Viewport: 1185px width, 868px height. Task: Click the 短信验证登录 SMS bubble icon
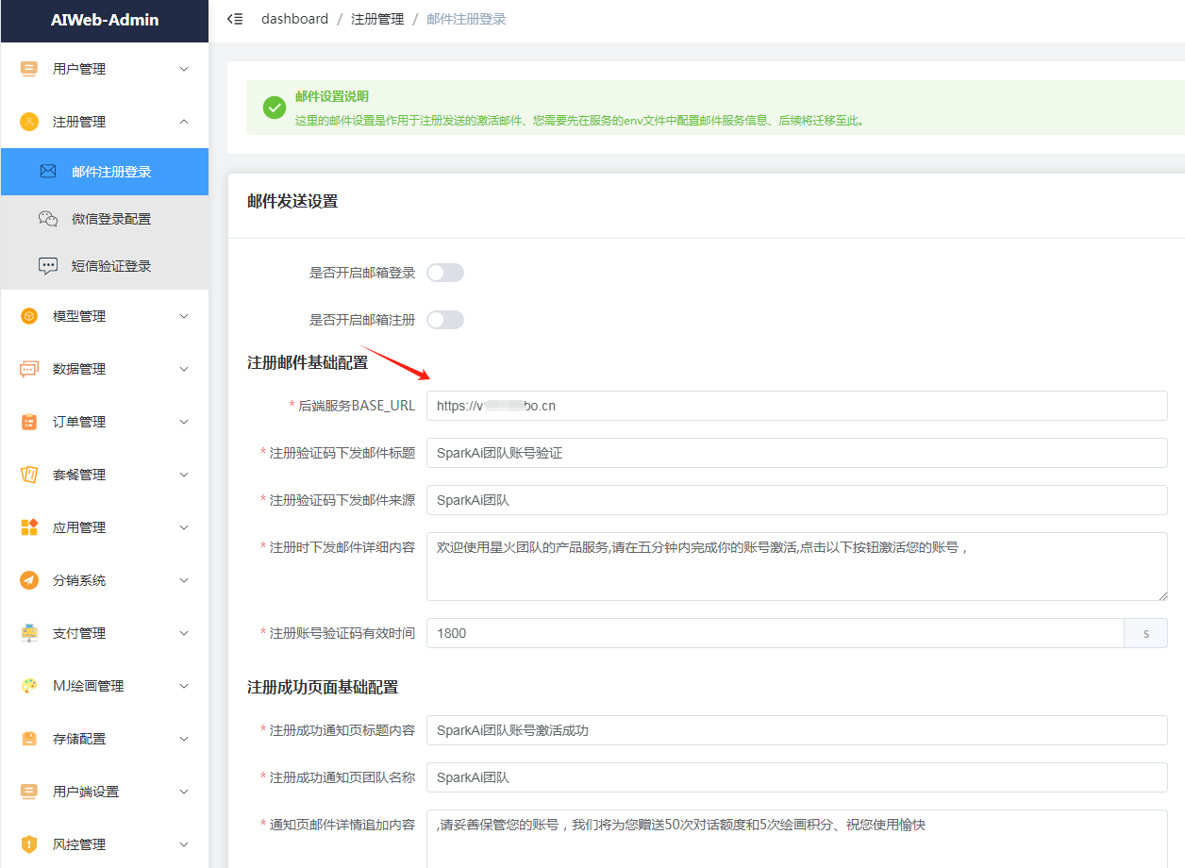point(47,265)
